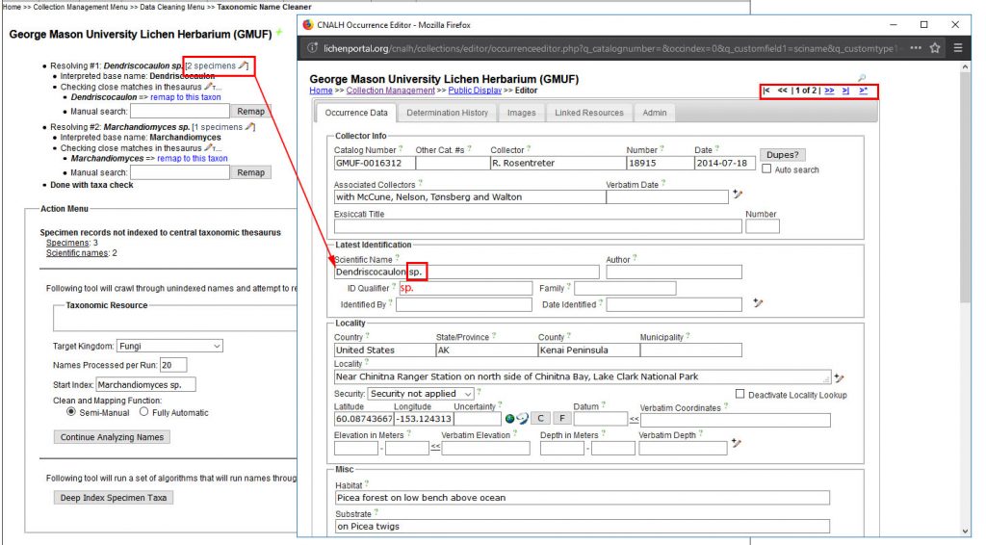Screen dimensions: 986x545
Task: Open Home breadcrumb link in editor window
Action: (x=321, y=91)
